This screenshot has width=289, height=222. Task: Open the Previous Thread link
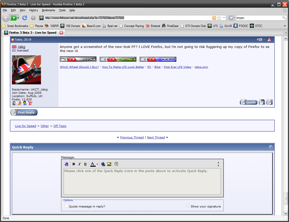coord(132,137)
